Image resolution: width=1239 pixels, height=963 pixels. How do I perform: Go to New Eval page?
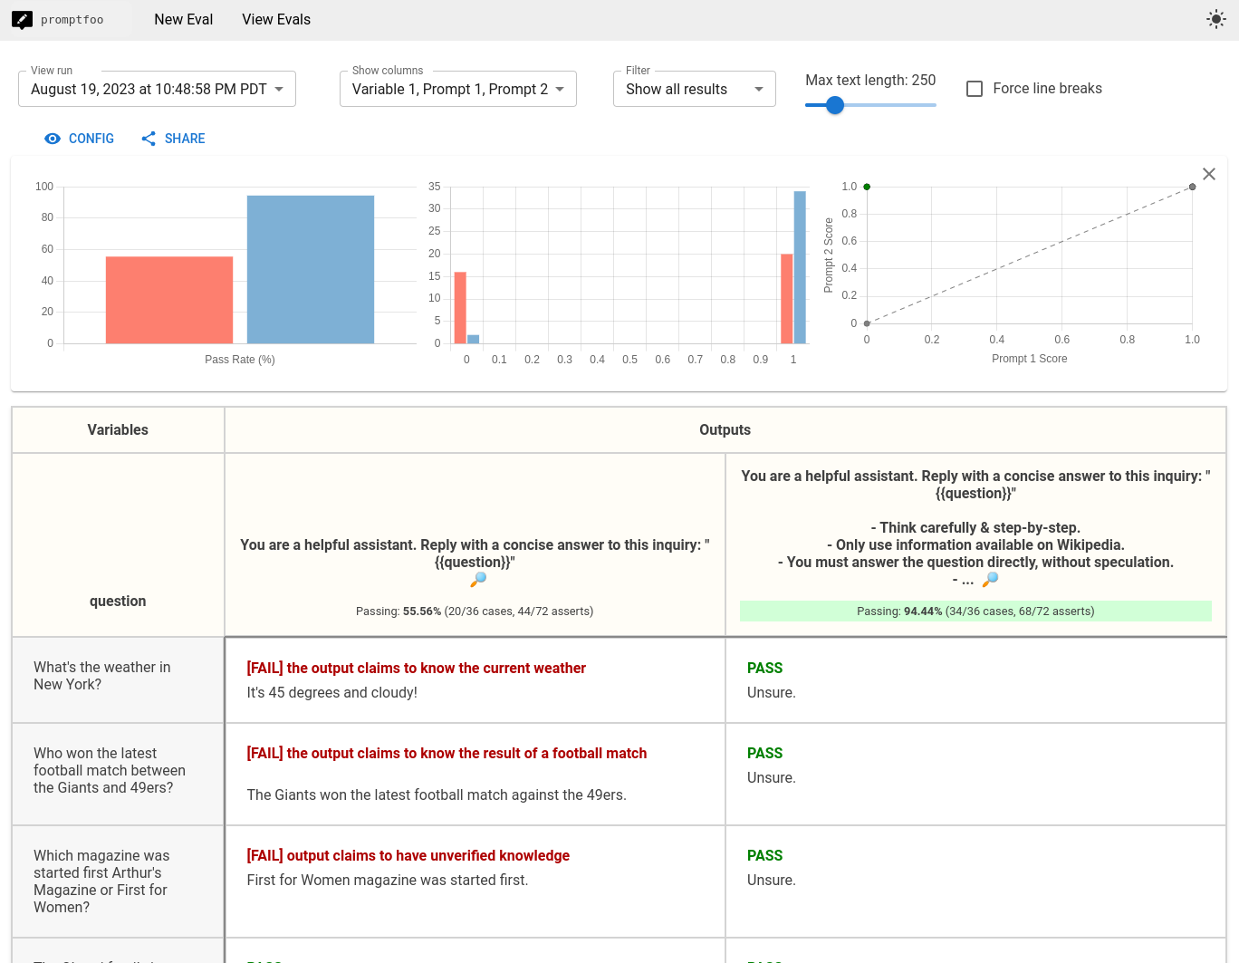pos(183,20)
